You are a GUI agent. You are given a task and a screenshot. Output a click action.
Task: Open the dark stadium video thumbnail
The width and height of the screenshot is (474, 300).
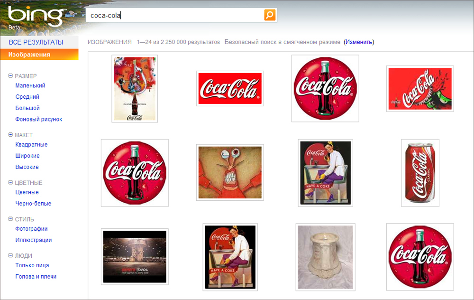pyautogui.click(x=135, y=257)
